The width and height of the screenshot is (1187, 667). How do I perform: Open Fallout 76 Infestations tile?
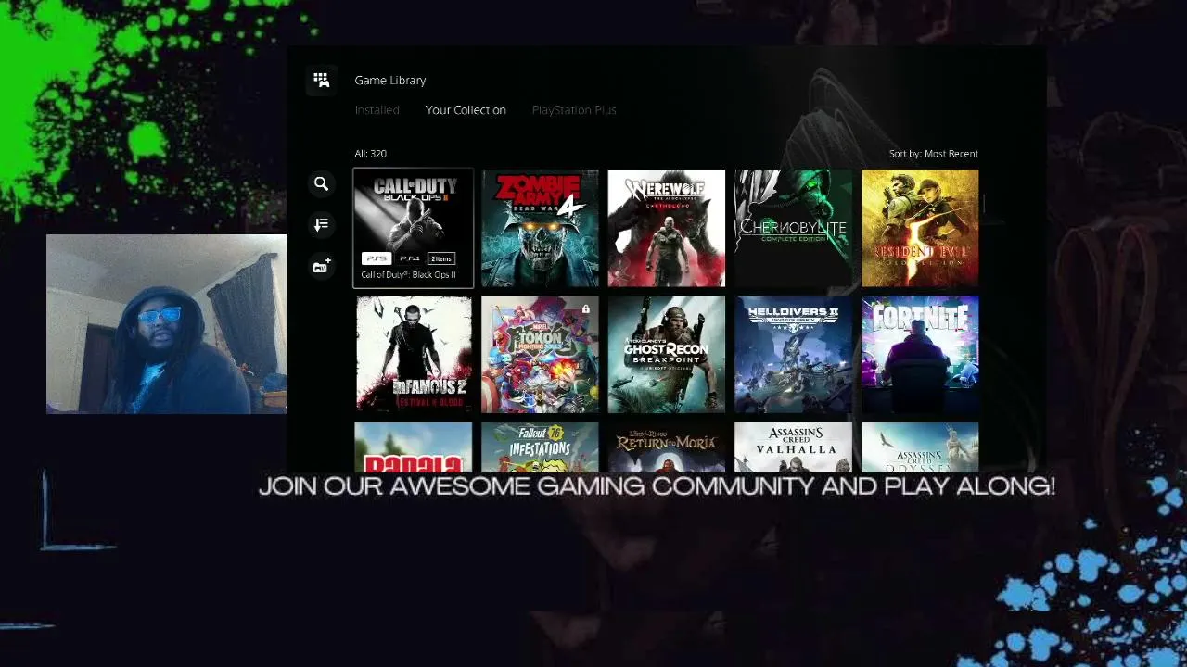pos(540,447)
